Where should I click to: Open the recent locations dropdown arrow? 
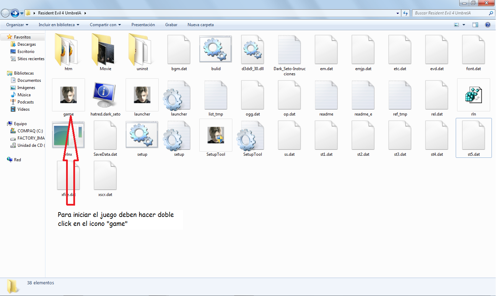[22, 13]
